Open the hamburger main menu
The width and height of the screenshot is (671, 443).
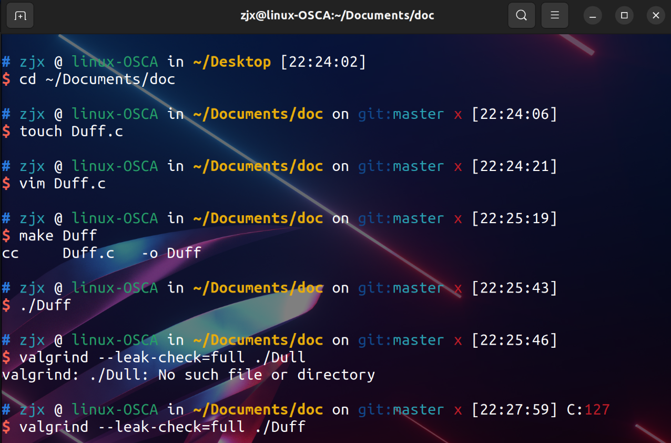[554, 15]
